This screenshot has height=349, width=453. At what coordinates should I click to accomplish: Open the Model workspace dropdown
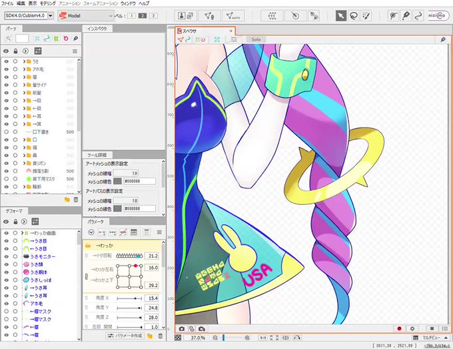coord(85,15)
